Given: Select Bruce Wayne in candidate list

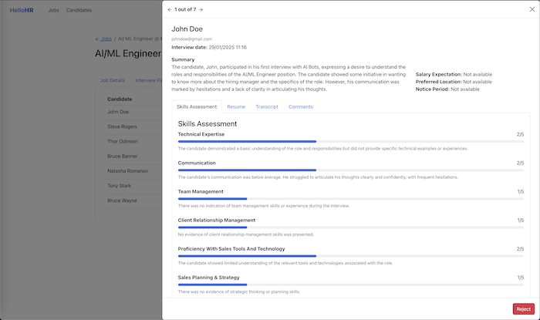Looking at the screenshot, I should [122, 200].
